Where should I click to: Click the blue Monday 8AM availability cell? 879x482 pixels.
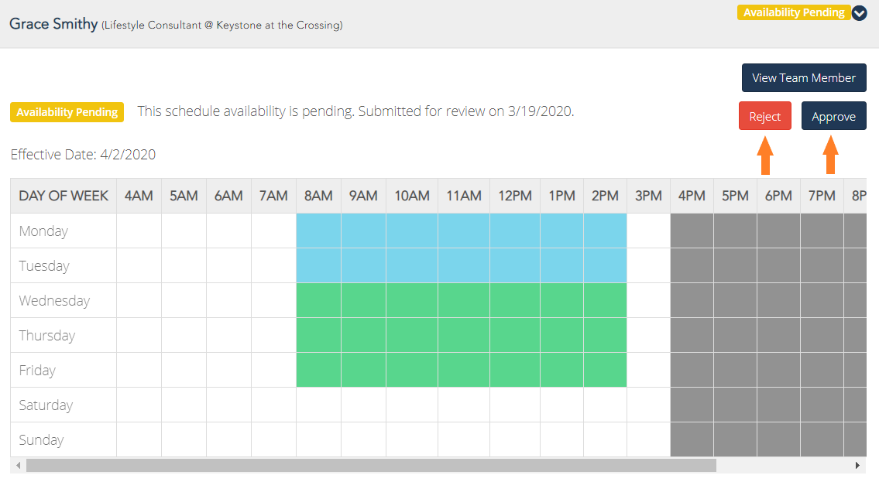coord(318,231)
